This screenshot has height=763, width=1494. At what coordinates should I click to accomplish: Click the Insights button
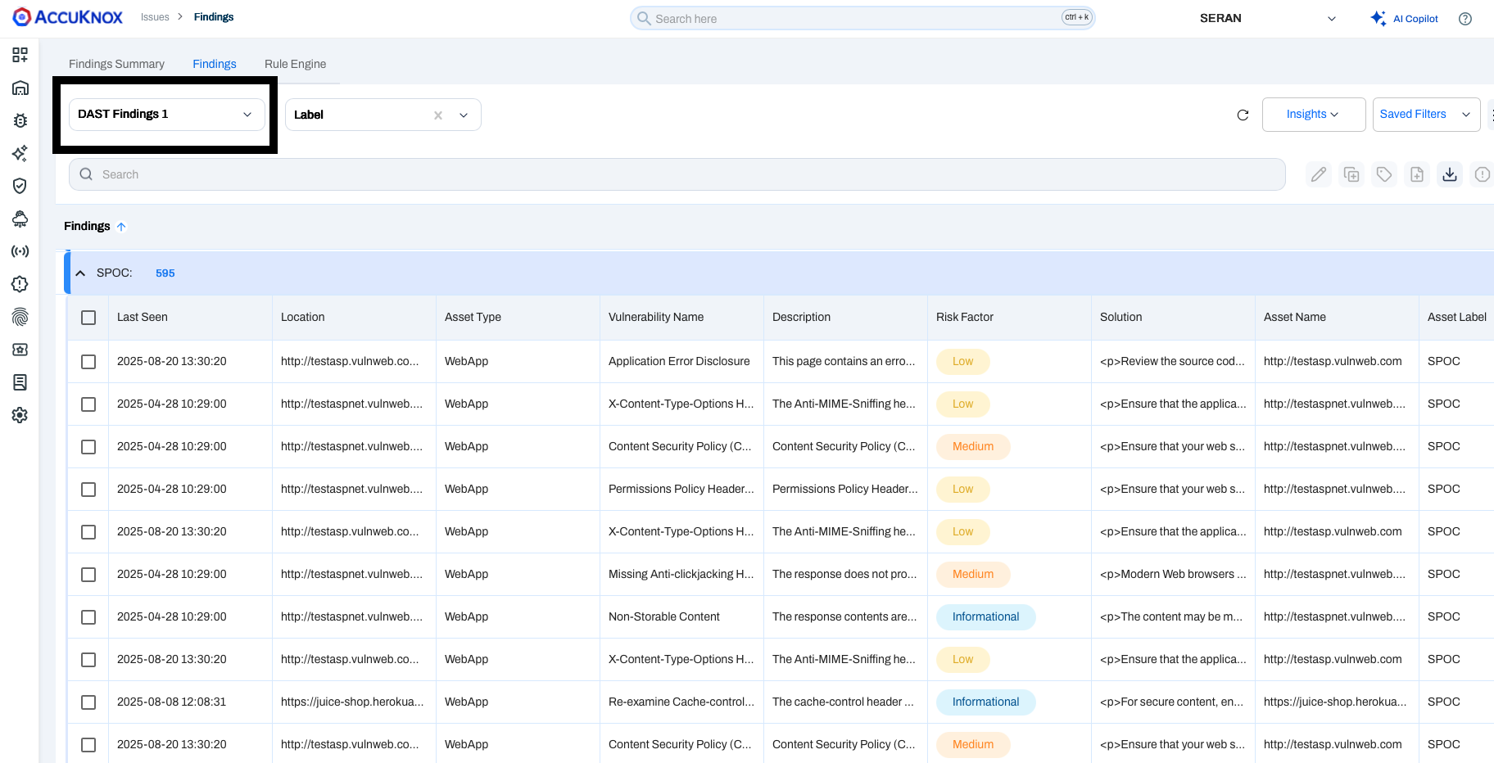coord(1313,115)
